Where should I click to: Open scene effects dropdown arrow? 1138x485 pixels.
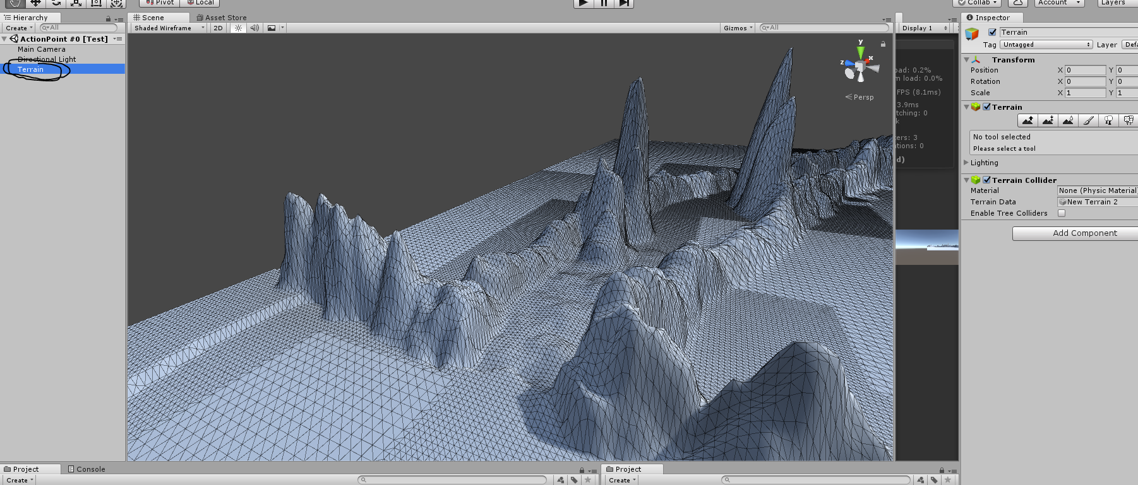(283, 28)
